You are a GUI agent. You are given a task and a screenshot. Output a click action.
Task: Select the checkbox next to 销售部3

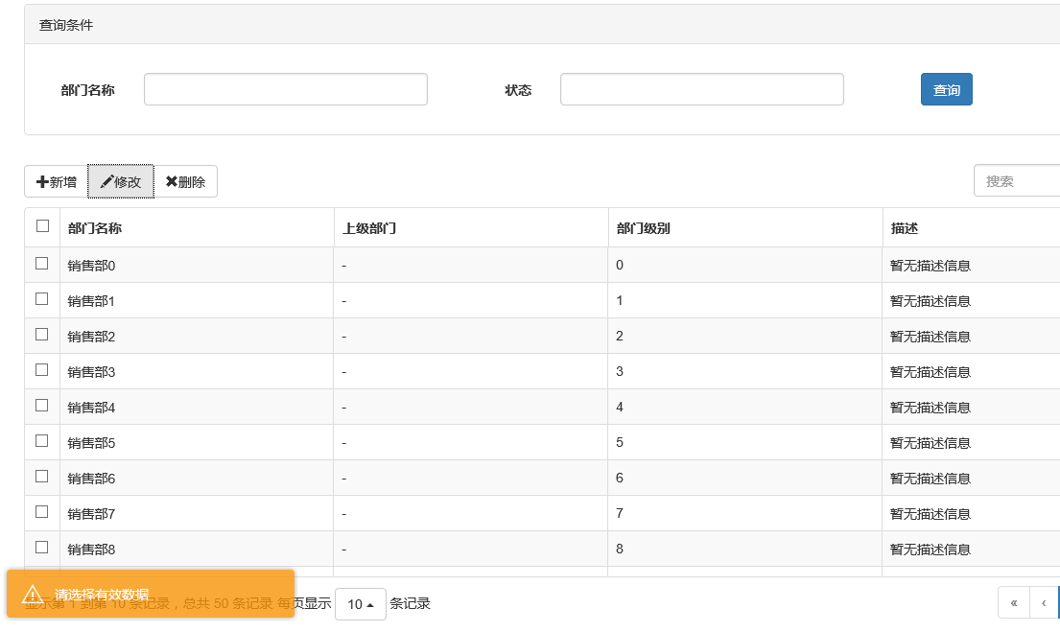(42, 370)
